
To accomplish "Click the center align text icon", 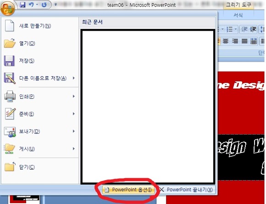I will [226, 41].
